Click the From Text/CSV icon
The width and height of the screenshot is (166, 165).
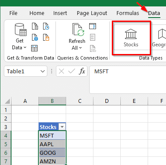[x=35, y=26]
